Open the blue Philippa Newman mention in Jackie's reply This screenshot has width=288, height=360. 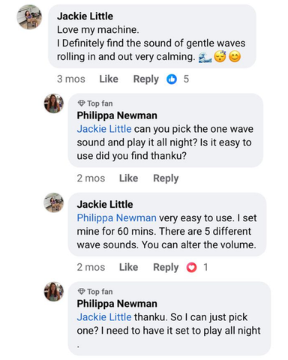pos(116,218)
